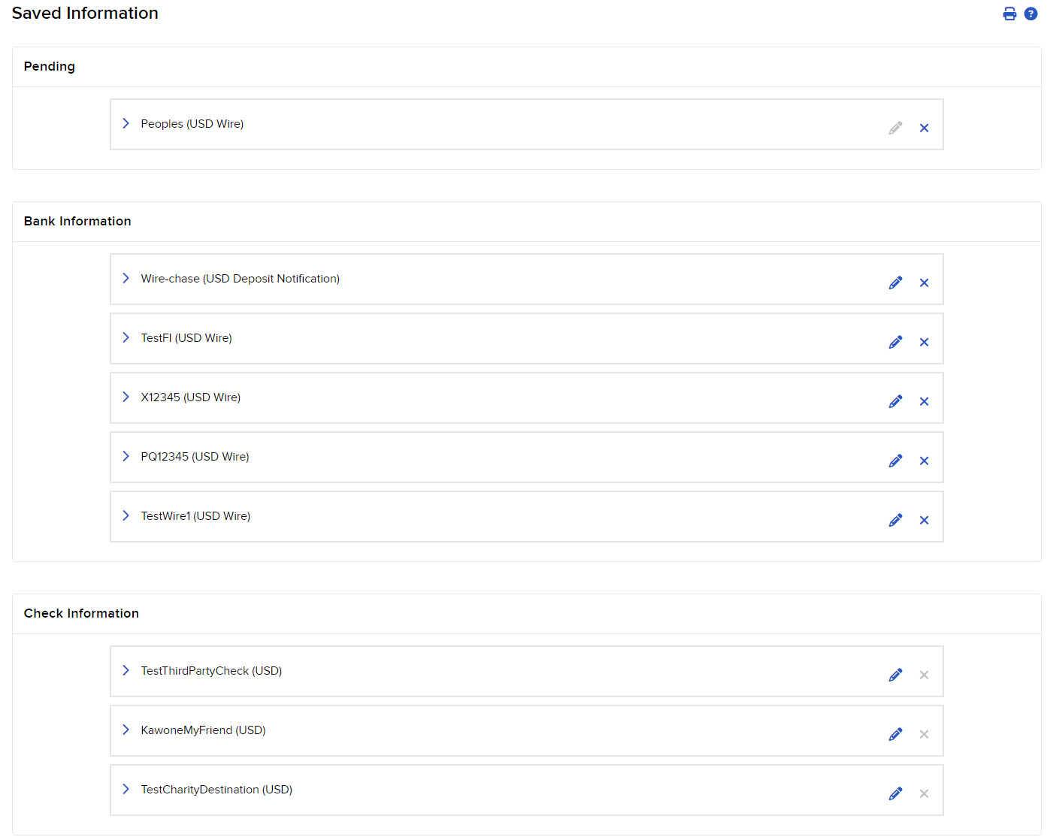Screen dimensions: 1056x840
Task: Edit the TestCharityDestination entry
Action: coord(895,793)
